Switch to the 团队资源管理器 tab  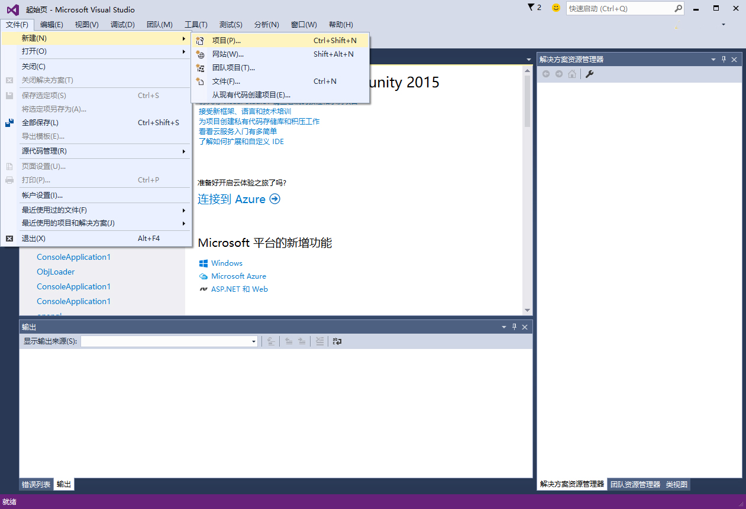point(635,484)
